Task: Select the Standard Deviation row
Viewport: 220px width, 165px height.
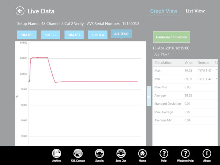Action: pyautogui.click(x=185, y=104)
